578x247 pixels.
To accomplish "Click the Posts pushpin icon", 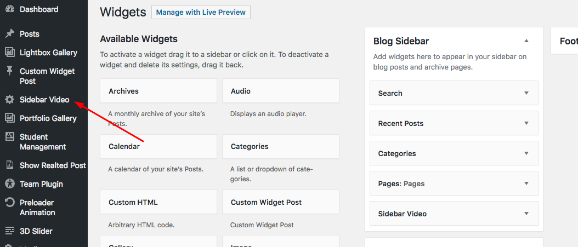I will point(9,34).
